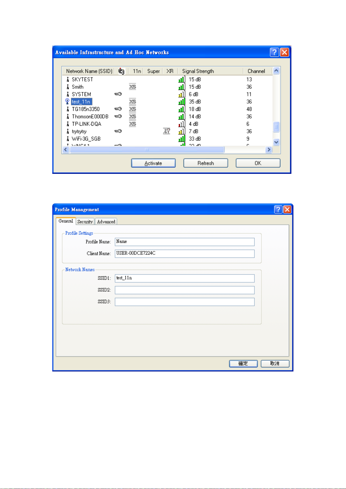Image resolution: width=346 pixels, height=489 pixels.
Task: Click the network list scroll down arrow
Action: click(276, 142)
